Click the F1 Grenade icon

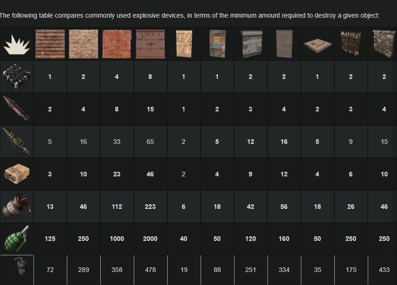point(17,239)
